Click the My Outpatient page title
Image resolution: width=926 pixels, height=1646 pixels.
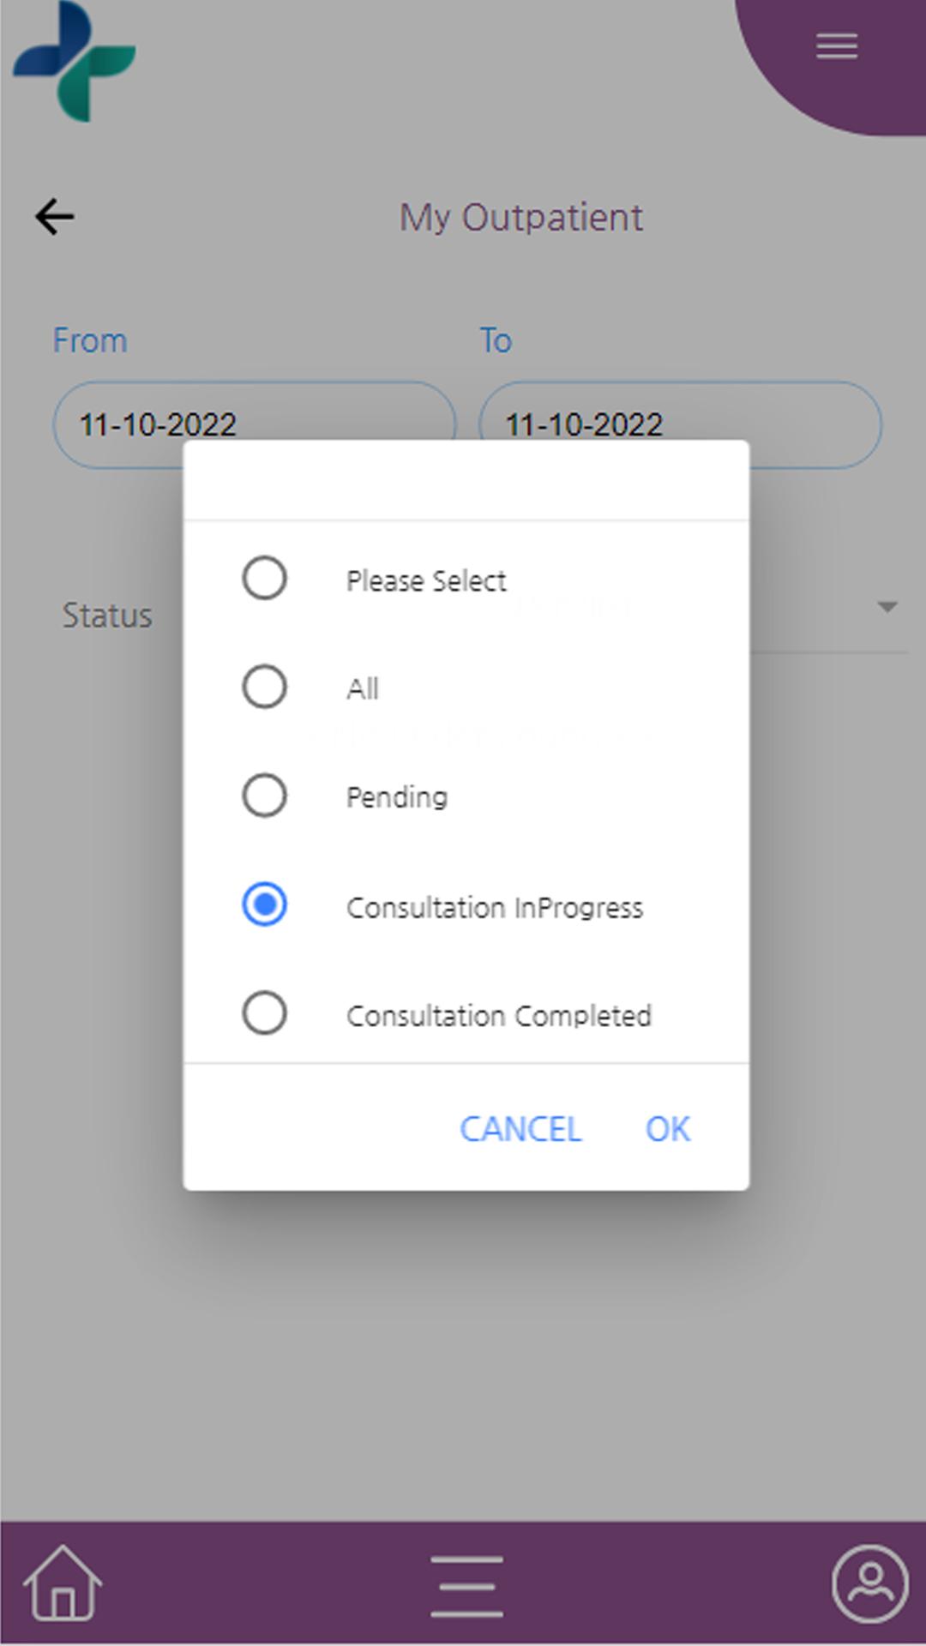click(x=521, y=218)
